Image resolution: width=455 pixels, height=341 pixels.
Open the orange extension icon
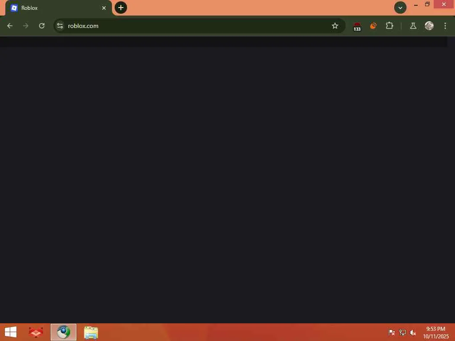373,26
